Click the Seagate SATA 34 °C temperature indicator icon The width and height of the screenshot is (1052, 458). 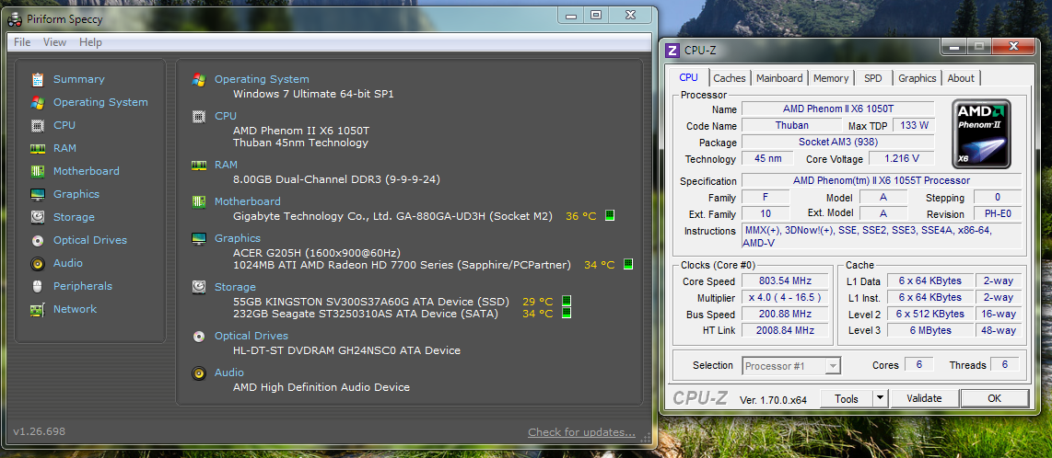pyautogui.click(x=567, y=313)
